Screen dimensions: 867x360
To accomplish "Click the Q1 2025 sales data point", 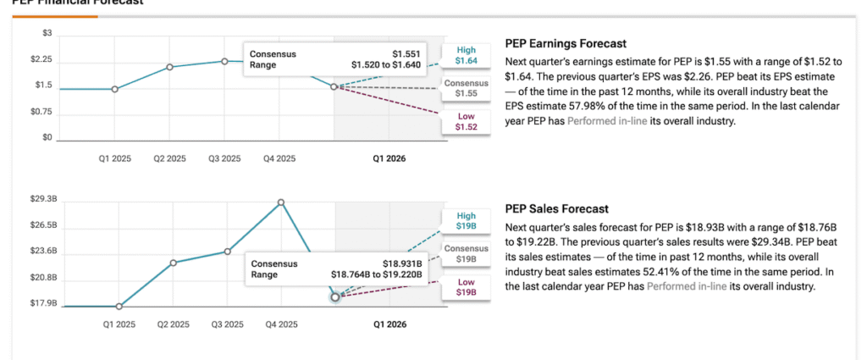I will pyautogui.click(x=119, y=307).
